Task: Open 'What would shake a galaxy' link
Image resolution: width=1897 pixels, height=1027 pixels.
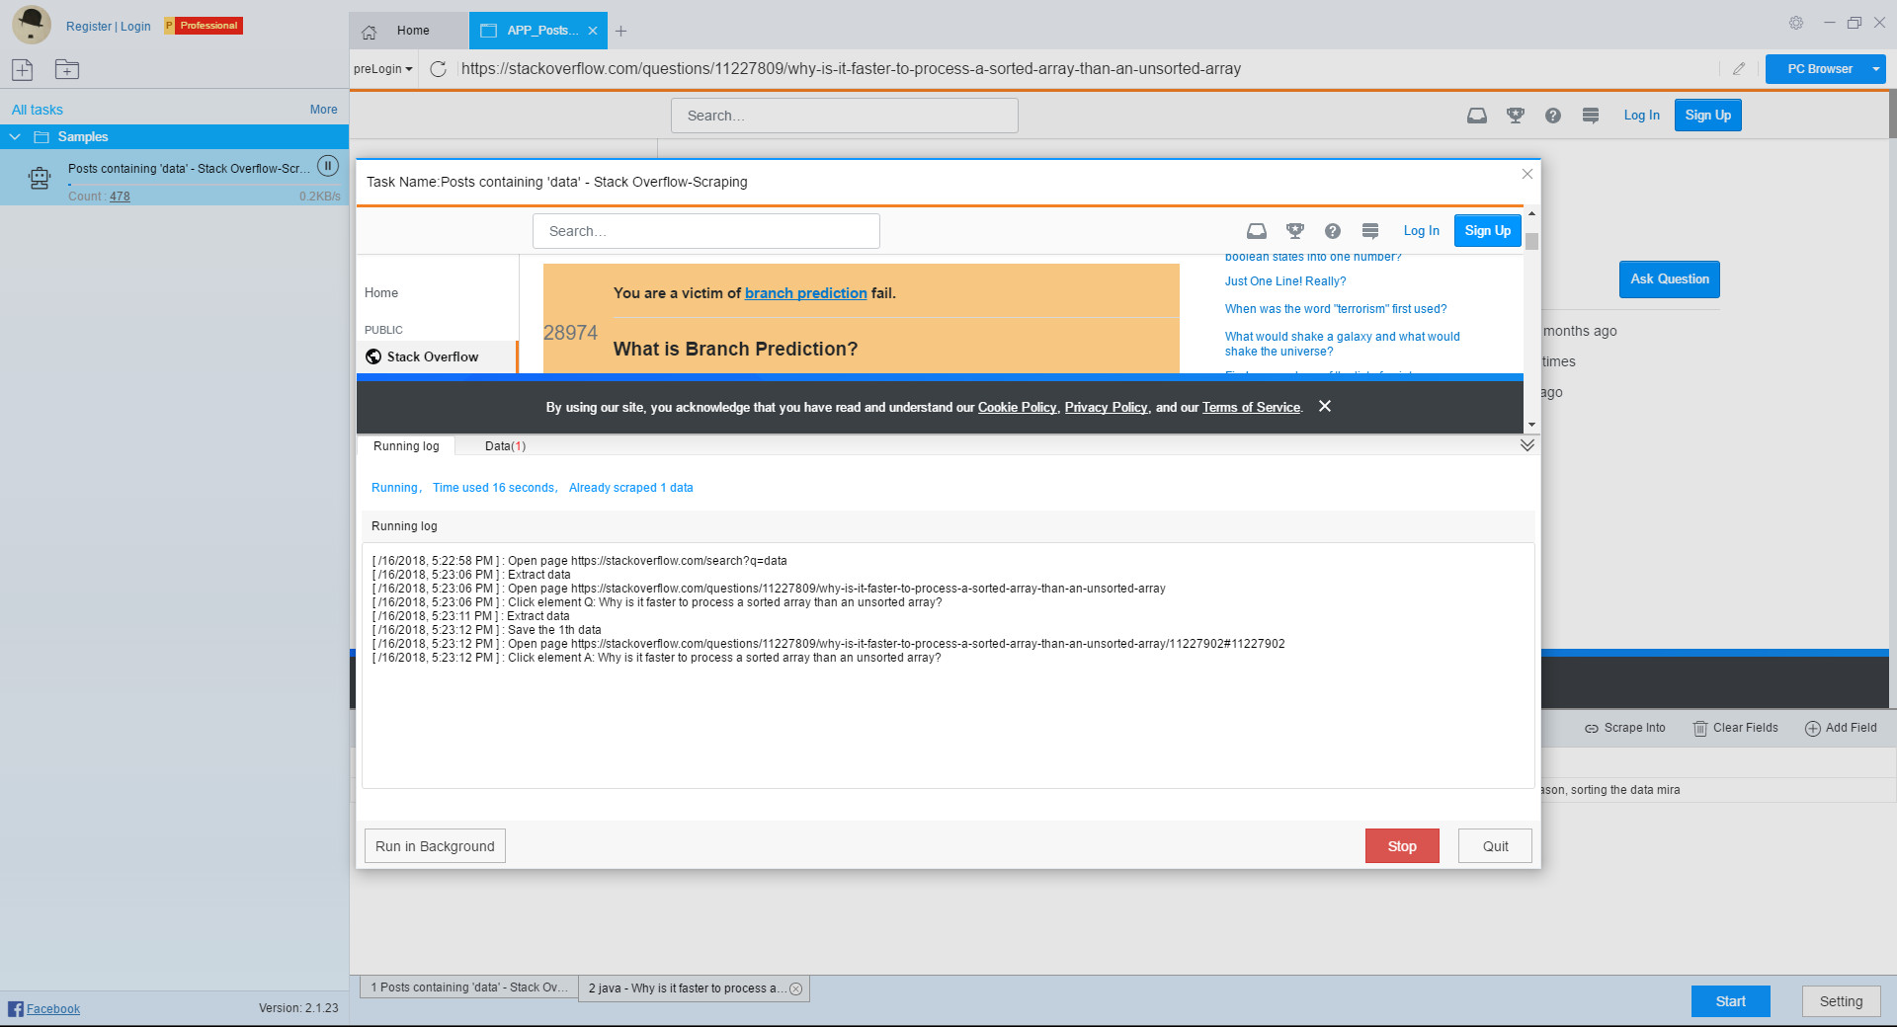Action: 1342,344
